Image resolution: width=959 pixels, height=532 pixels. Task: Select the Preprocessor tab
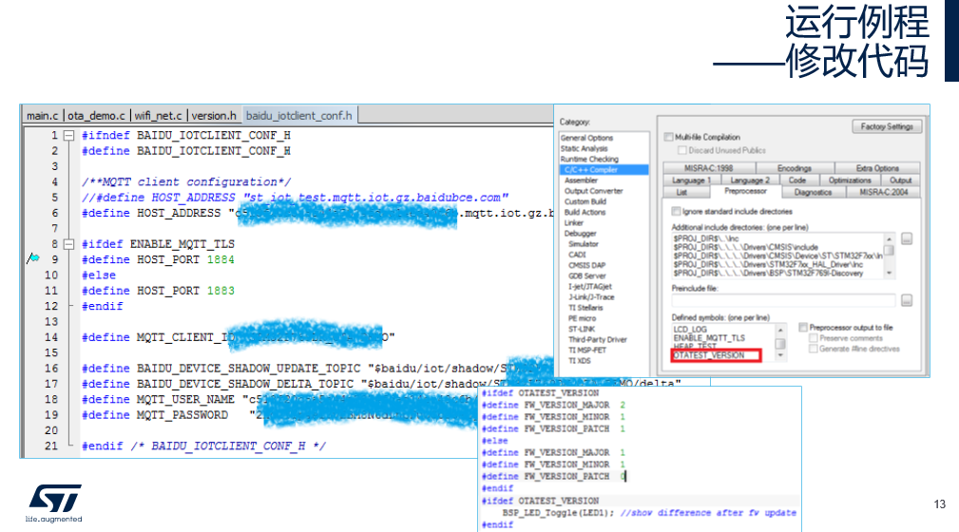(745, 191)
